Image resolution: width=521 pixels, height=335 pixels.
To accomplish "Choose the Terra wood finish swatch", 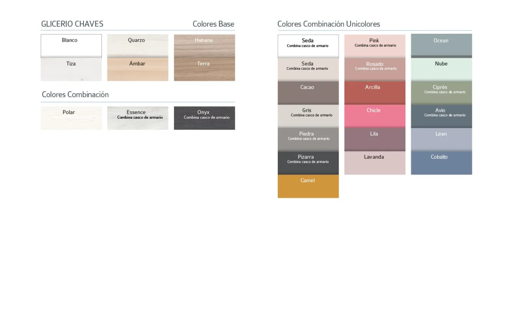I will pos(204,70).
